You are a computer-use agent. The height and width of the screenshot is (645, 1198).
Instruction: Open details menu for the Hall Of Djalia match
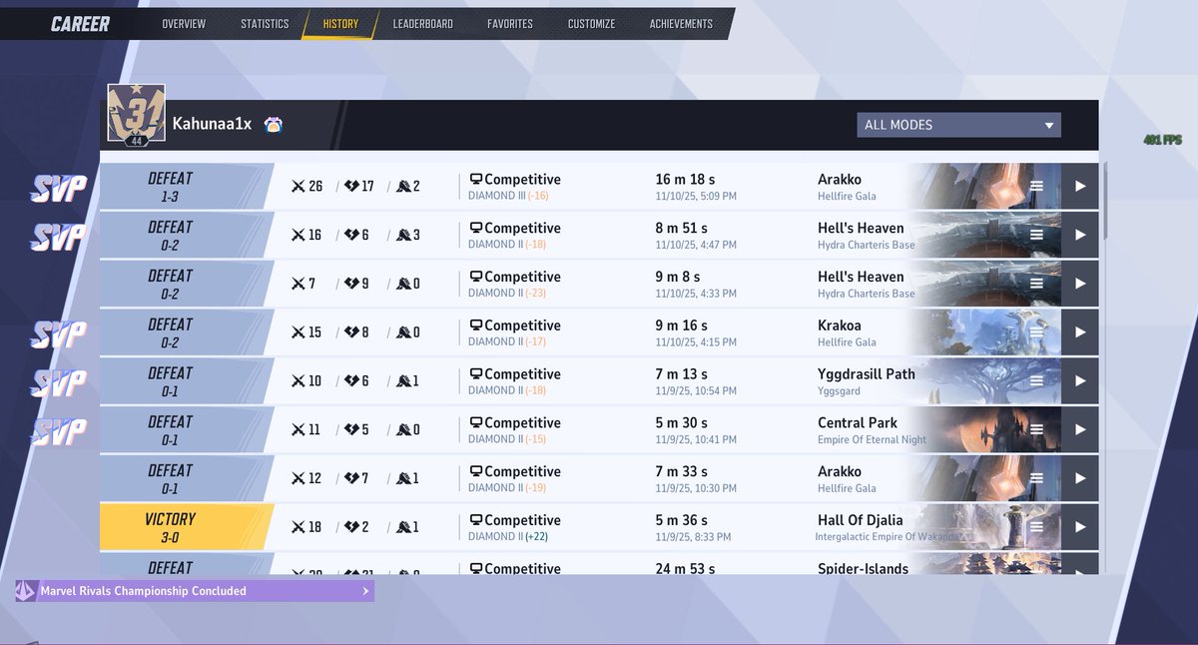(1037, 527)
